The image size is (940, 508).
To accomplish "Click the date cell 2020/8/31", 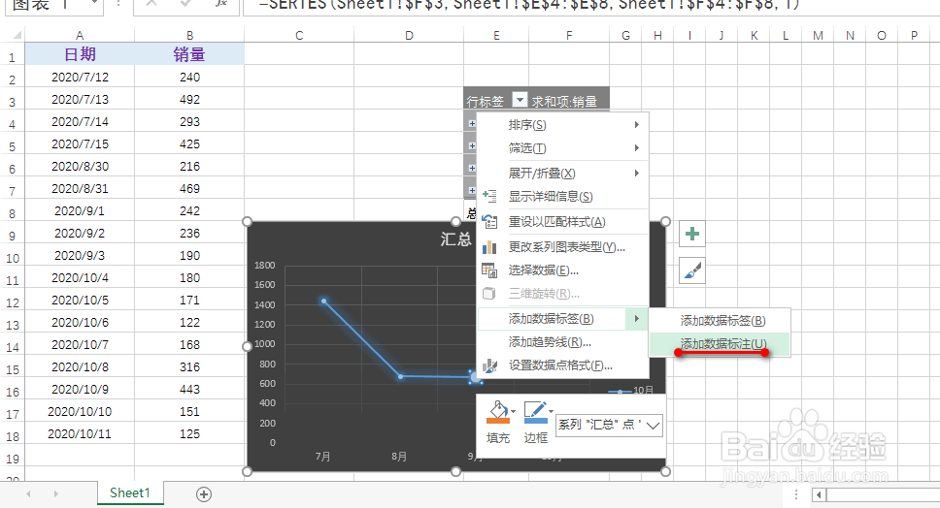I will [x=79, y=188].
